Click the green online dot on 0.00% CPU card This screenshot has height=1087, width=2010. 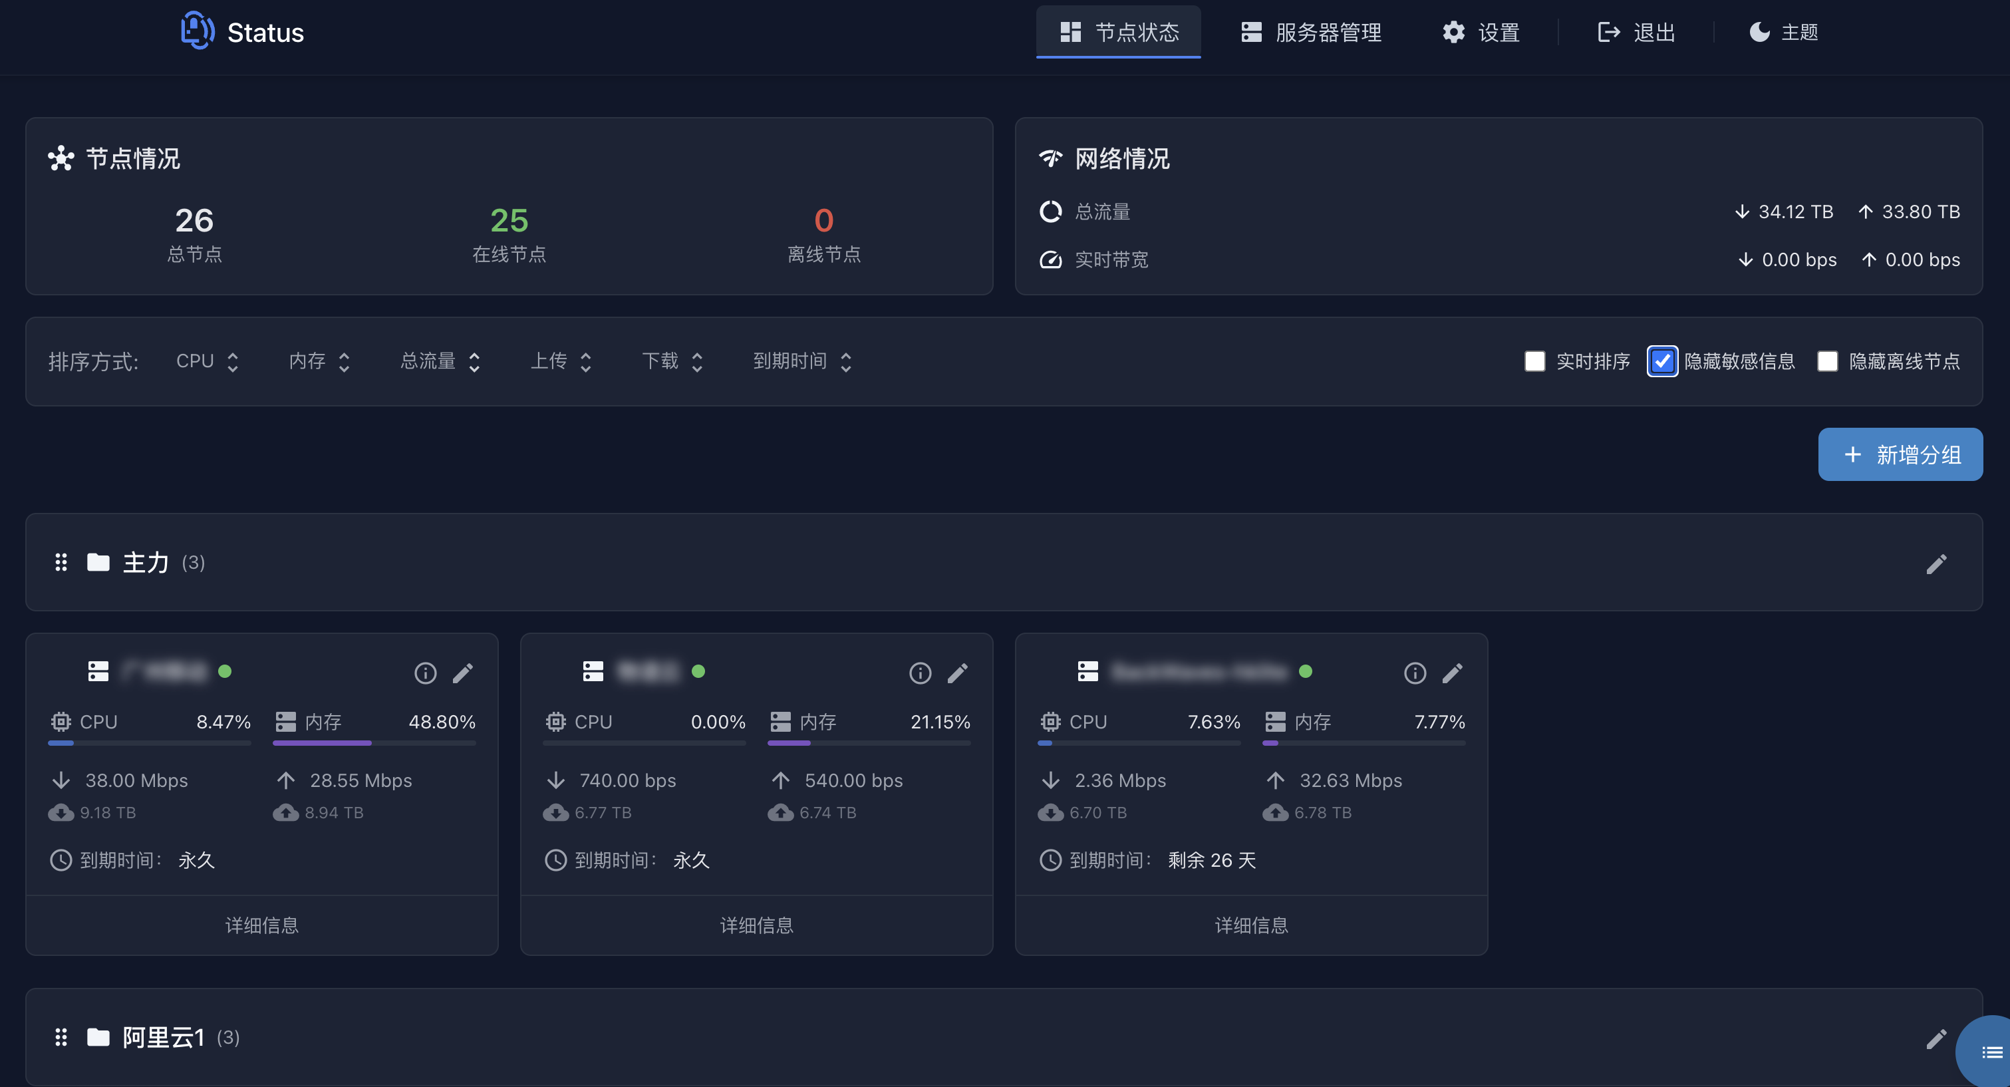[x=698, y=671]
